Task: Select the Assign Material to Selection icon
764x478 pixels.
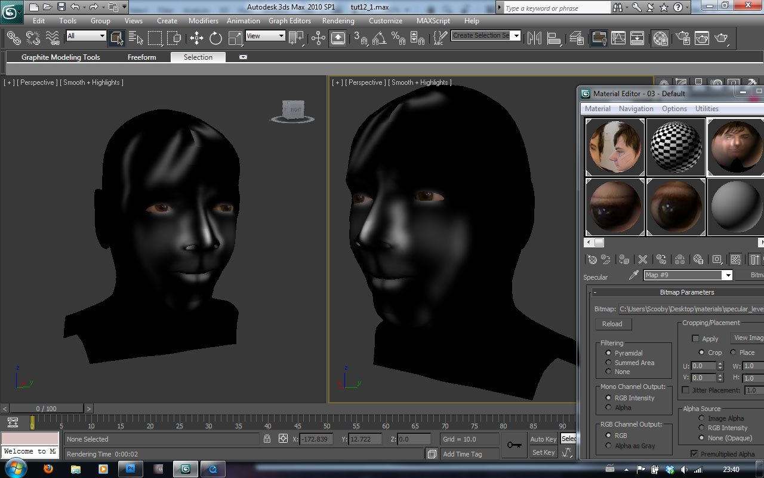Action: click(x=623, y=259)
